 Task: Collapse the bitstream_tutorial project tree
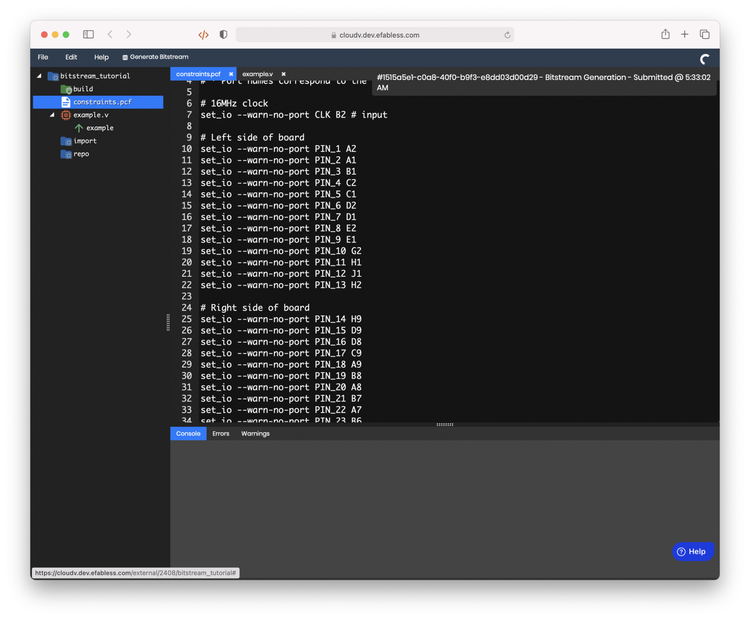pyautogui.click(x=39, y=76)
